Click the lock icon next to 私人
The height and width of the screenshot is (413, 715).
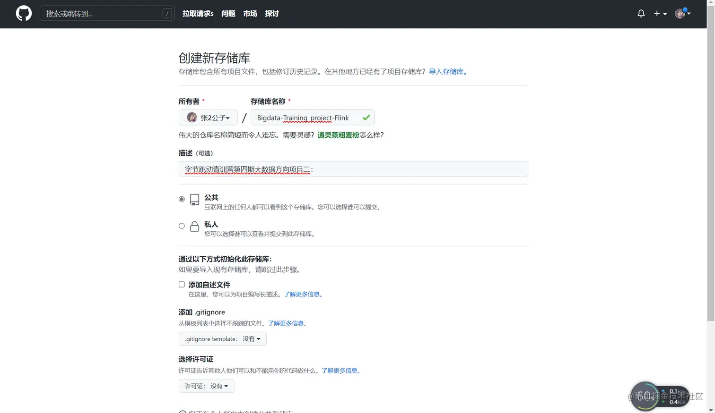coord(194,226)
